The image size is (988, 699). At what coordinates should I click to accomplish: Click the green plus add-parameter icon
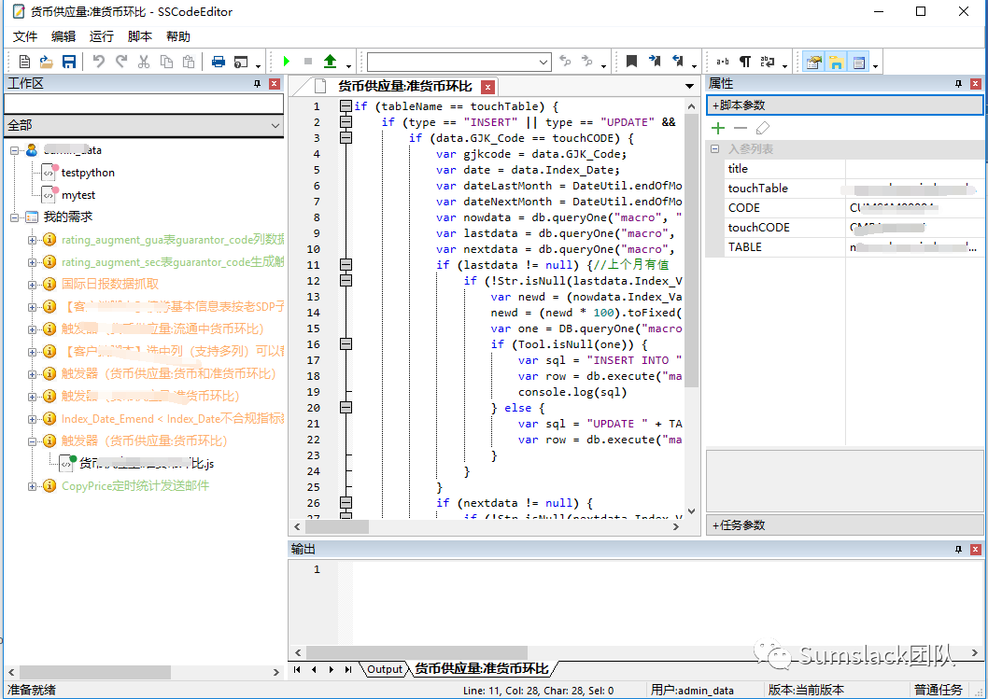click(718, 128)
